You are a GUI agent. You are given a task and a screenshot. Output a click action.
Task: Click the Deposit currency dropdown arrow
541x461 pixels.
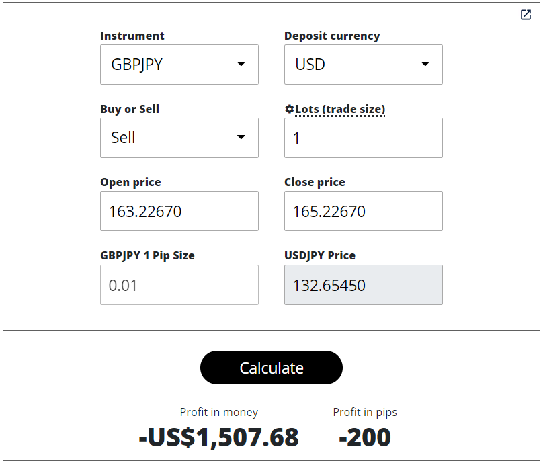coord(425,65)
